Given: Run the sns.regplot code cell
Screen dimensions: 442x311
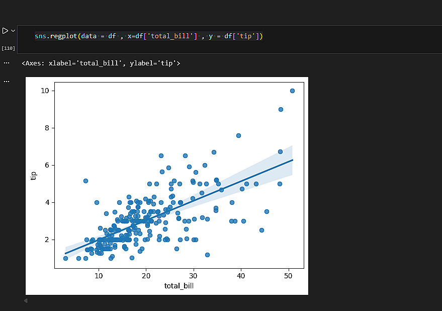Looking at the screenshot, I should coord(5,31).
